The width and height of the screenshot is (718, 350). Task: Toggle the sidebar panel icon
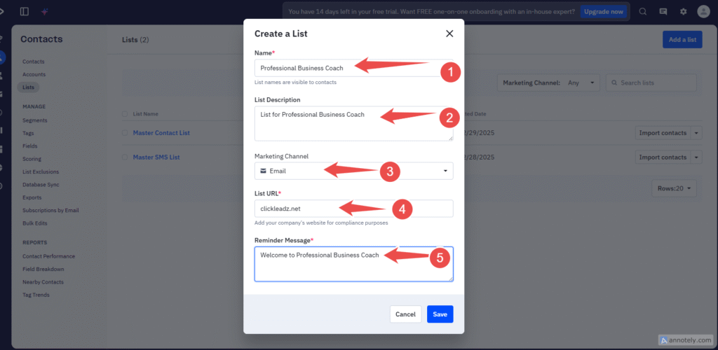(x=25, y=11)
